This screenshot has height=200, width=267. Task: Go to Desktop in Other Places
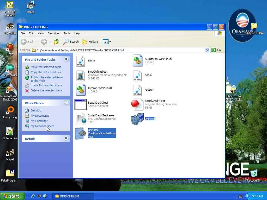pos(36,110)
